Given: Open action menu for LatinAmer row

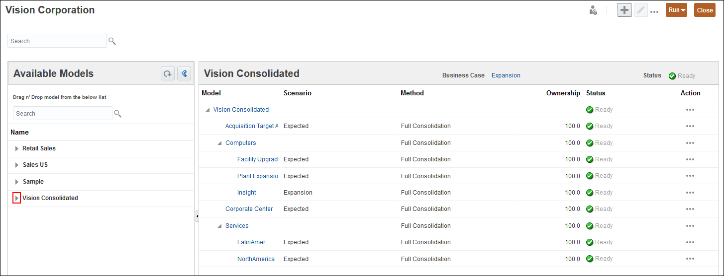Looking at the screenshot, I should [x=690, y=242].
